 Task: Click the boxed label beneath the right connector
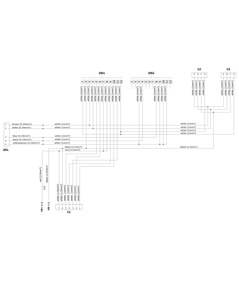(189, 144)
